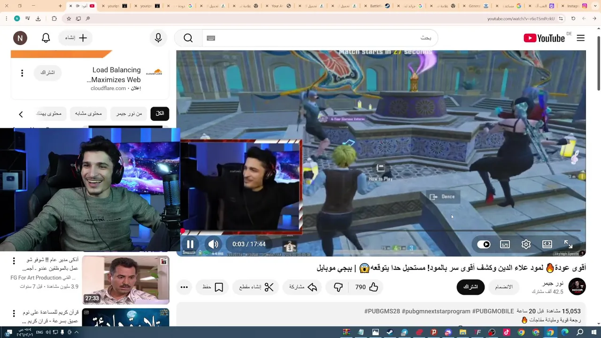Open WinRAR from the taskbar
The image size is (601, 338).
point(346,332)
